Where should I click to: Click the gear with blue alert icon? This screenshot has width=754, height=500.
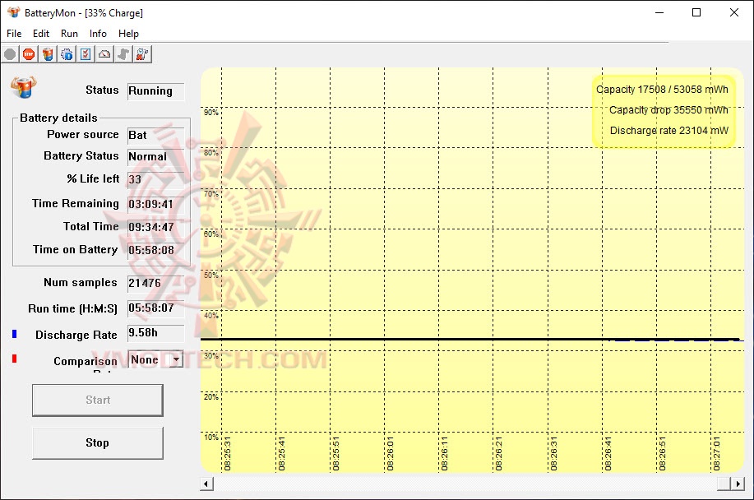coord(67,54)
